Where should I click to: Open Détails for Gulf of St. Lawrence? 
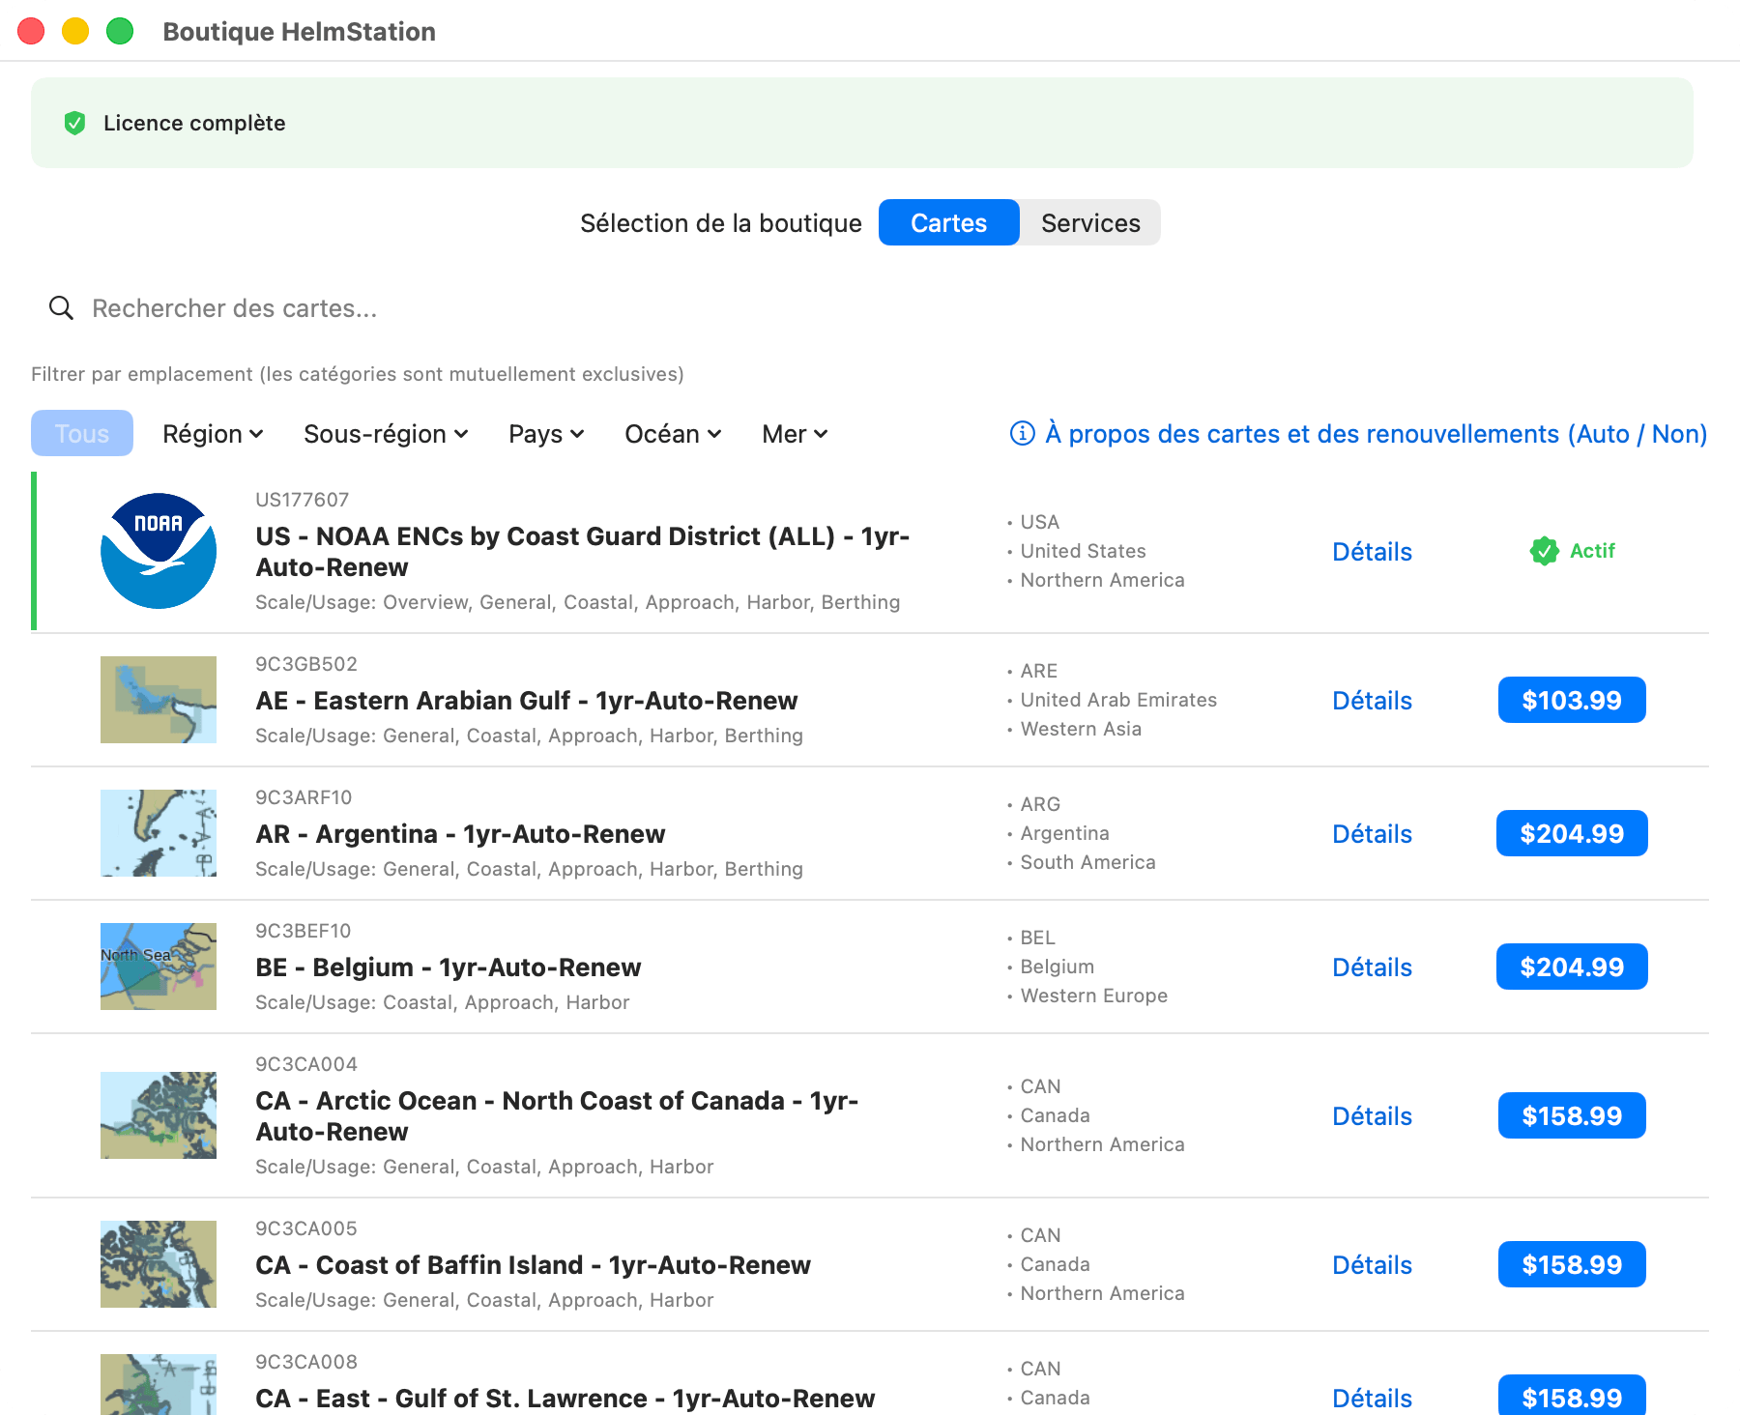[x=1372, y=1399]
